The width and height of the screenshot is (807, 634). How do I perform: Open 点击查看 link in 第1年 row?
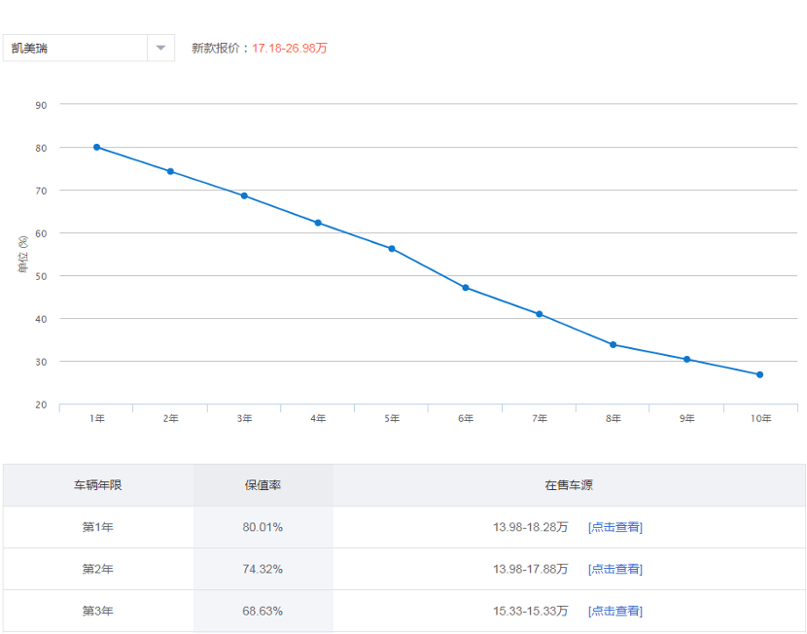615,527
